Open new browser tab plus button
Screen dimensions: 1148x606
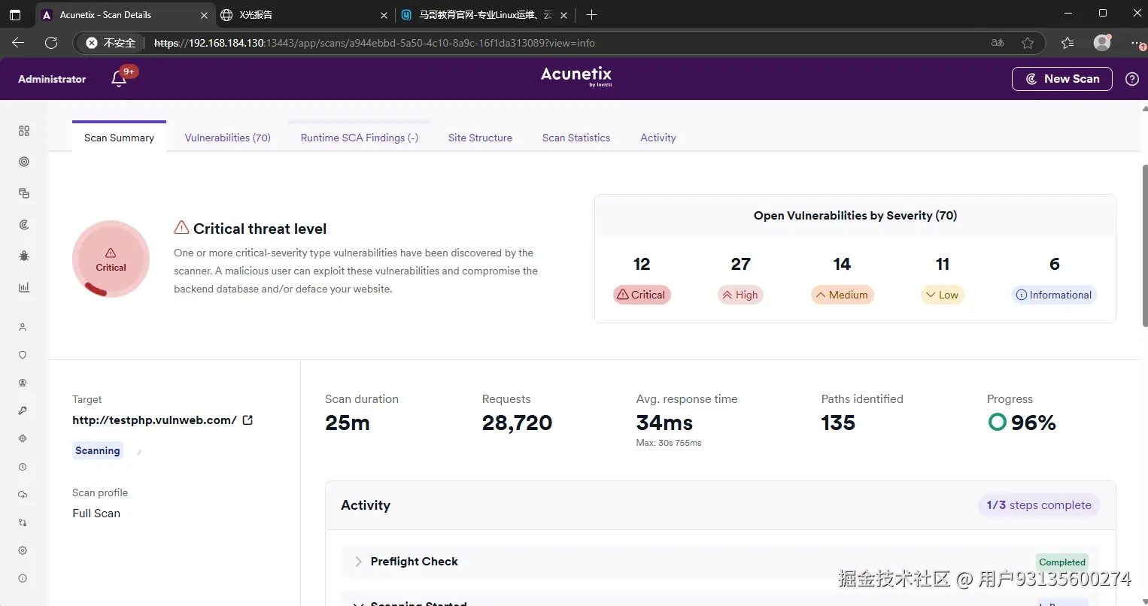pos(591,14)
